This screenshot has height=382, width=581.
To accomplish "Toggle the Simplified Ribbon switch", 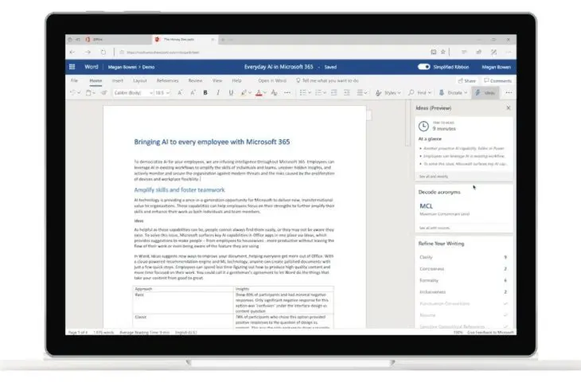I will pyautogui.click(x=423, y=67).
